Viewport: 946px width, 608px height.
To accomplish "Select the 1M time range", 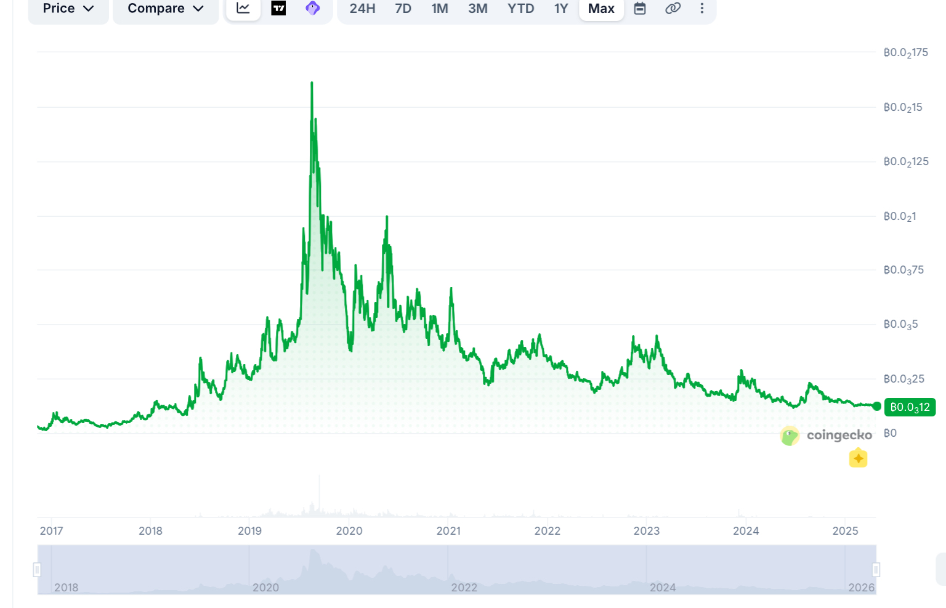I will [440, 9].
